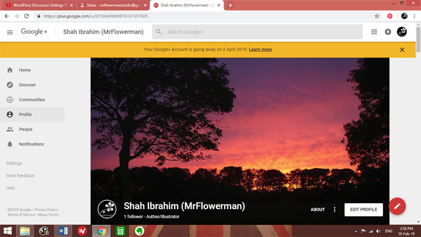Open the Google+ hamburger main menu
Image resolution: width=421 pixels, height=237 pixels.
tap(9, 32)
